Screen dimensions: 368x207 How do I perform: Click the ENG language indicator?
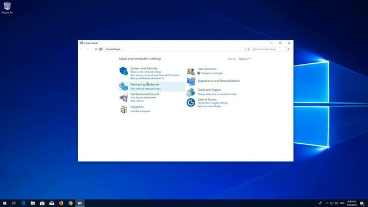coord(342,203)
